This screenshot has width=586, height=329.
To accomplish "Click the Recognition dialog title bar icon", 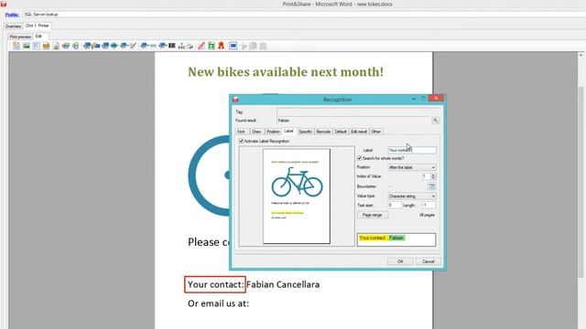I will point(235,100).
